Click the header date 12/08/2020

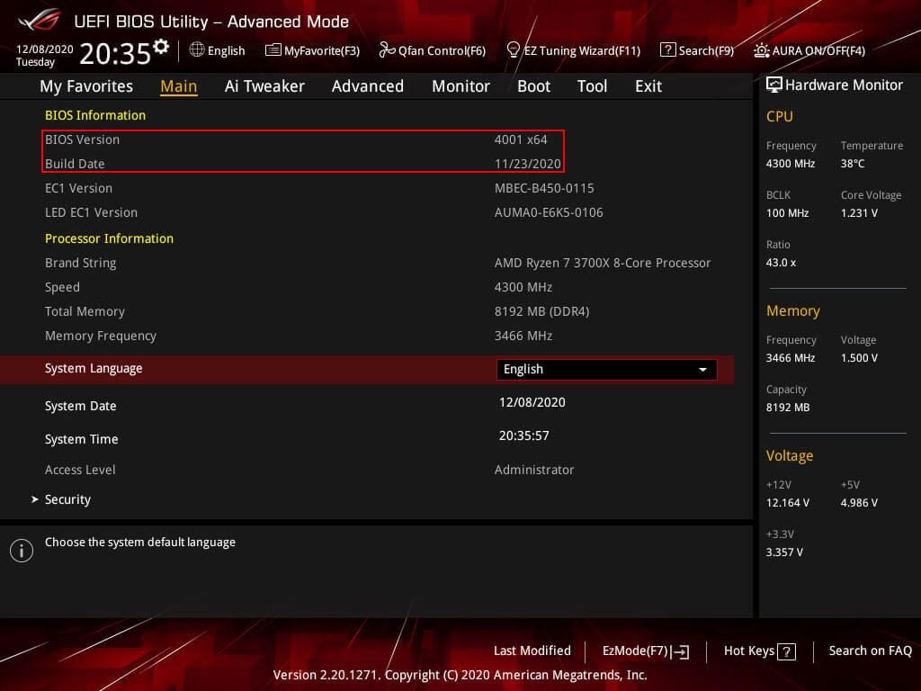point(45,49)
